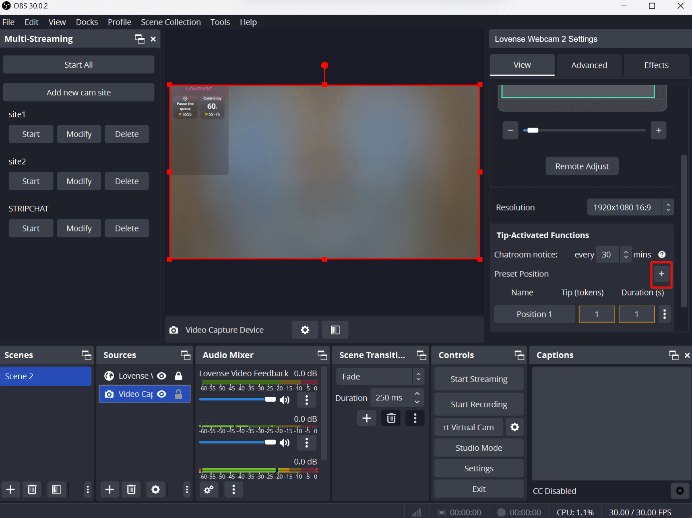Click the Start Streaming button
The image size is (692, 518).
click(479, 379)
